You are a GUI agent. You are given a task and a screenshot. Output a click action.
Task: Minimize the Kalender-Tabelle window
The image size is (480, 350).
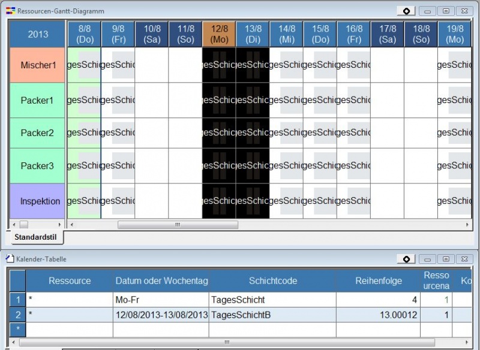pyautogui.click(x=427, y=259)
